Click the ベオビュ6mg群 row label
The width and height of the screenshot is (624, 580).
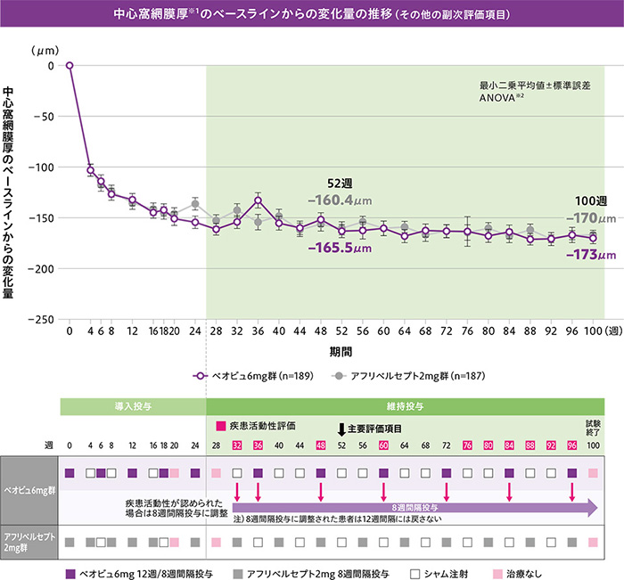point(28,489)
